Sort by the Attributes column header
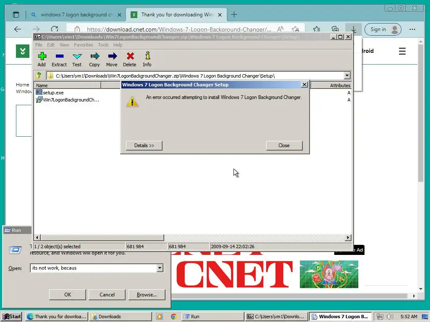 pos(331,86)
